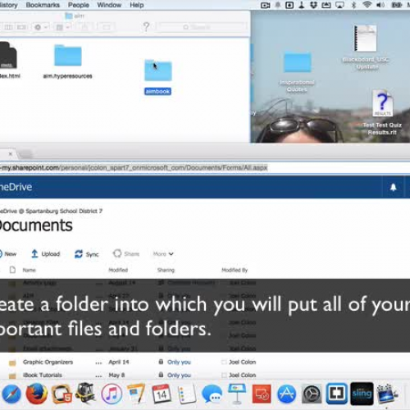Open iBook Tutorials folder link
Image resolution: width=410 pixels, height=410 pixels.
[x=43, y=375]
